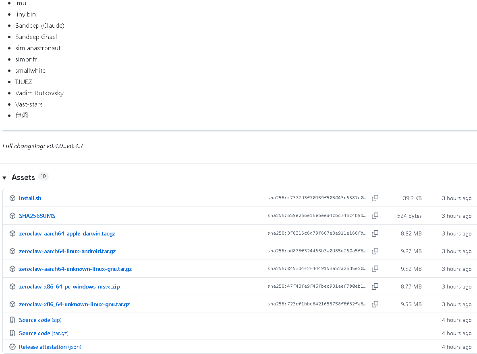This screenshot has height=354, width=477.
Task: Download zeroclaw-aarch64-linux-android.tar.gz
Action: pos(67,251)
